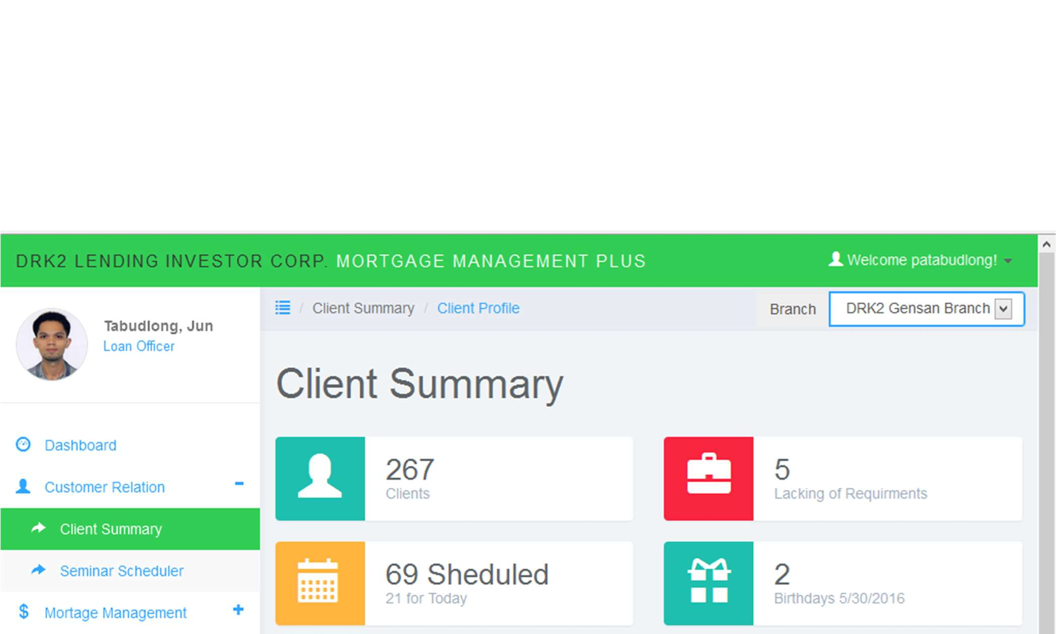This screenshot has width=1056, height=634.
Task: Open Dashboard in the sidebar
Action: (x=80, y=445)
